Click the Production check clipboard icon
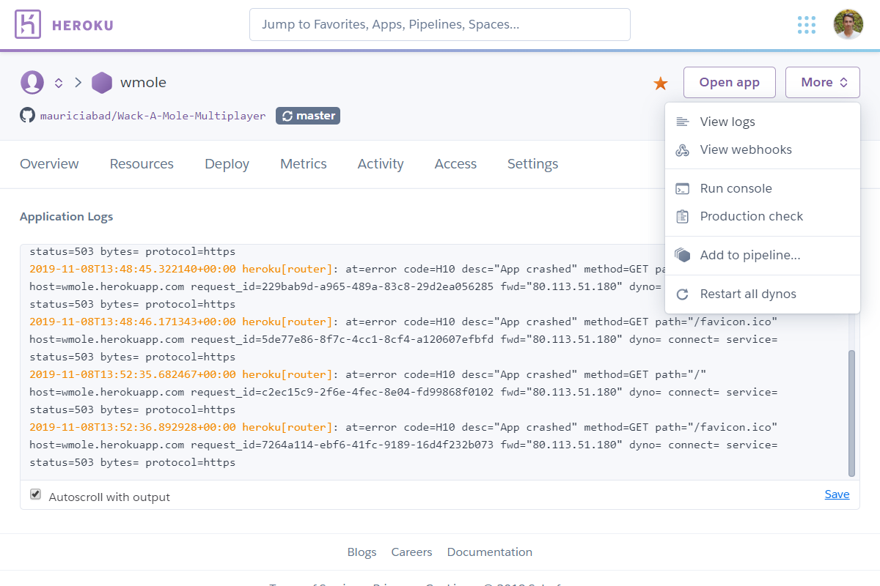This screenshot has height=586, width=880. [683, 217]
